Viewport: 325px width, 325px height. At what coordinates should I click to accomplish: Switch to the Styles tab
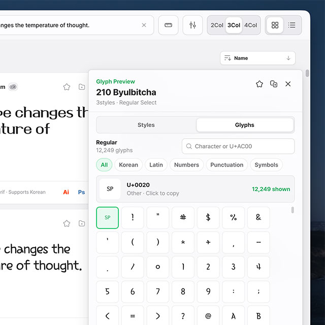click(146, 125)
